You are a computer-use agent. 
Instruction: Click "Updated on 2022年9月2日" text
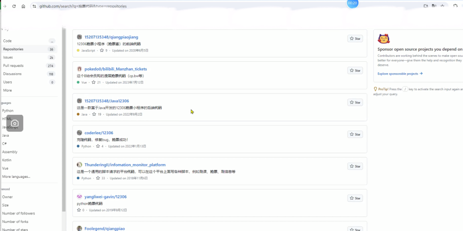pyautogui.click(x=124, y=114)
